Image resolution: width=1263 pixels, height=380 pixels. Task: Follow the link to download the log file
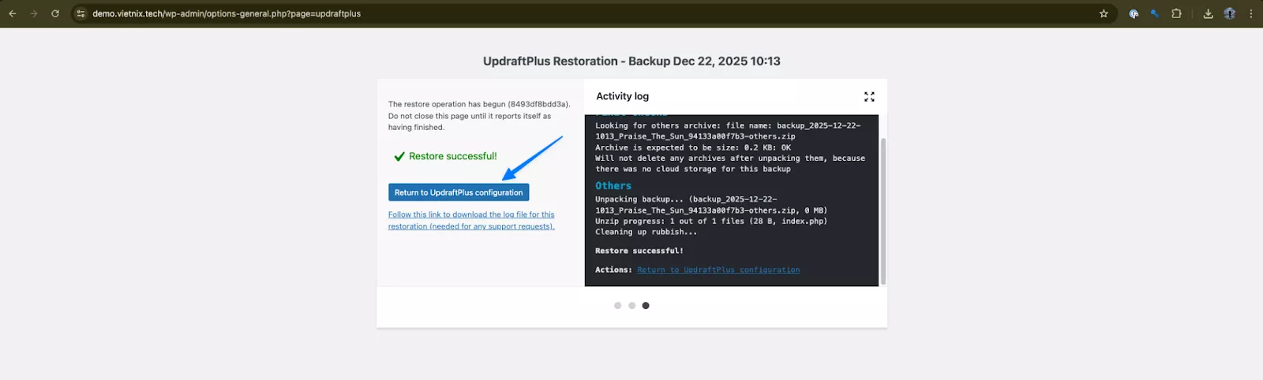(x=471, y=220)
